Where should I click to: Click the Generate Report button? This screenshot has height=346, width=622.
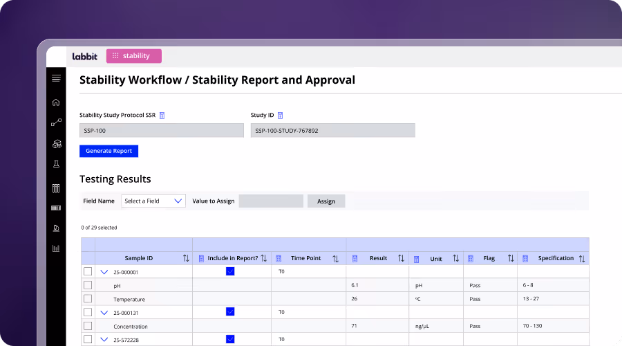tap(109, 151)
